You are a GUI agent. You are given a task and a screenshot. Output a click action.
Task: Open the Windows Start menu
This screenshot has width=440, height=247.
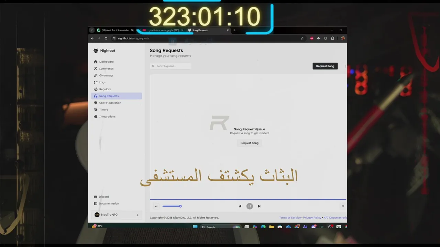point(195,227)
